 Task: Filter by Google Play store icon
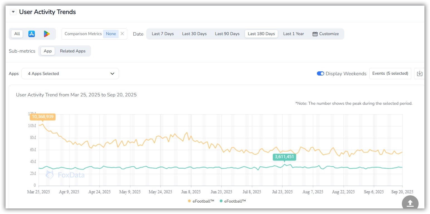point(47,34)
